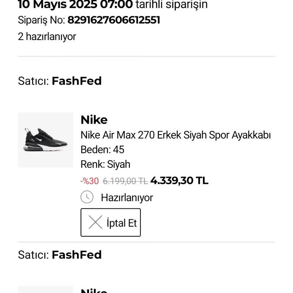Viewport: 293px width, 293px height.
Task: Open the first FashFed seller link
Action: pyautogui.click(x=77, y=81)
